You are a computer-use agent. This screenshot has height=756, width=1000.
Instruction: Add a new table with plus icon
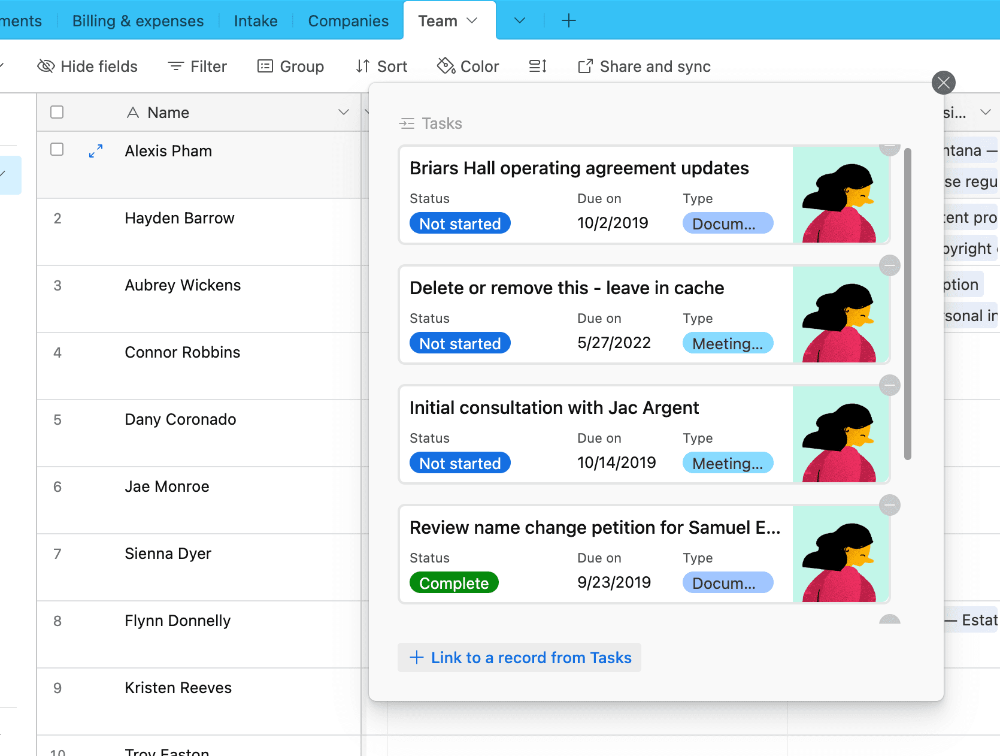pyautogui.click(x=569, y=21)
